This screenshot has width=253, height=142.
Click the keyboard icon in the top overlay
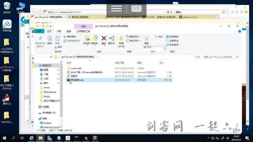coord(136,8)
